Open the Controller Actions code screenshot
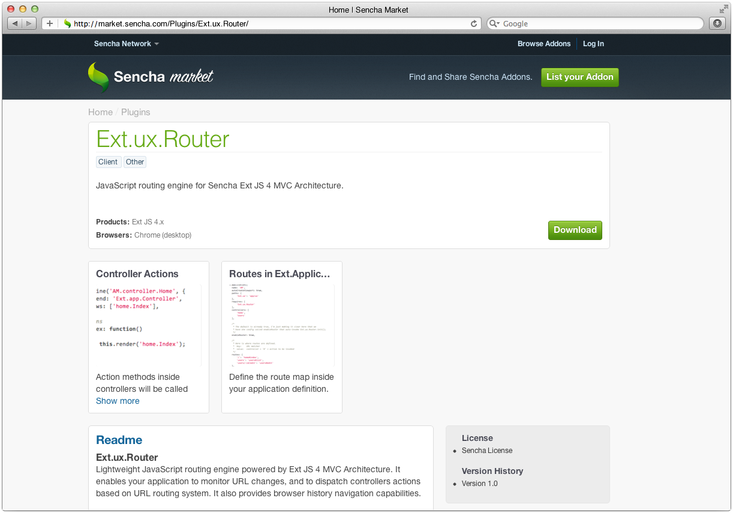Viewport: 733px width, 513px height. tap(149, 325)
